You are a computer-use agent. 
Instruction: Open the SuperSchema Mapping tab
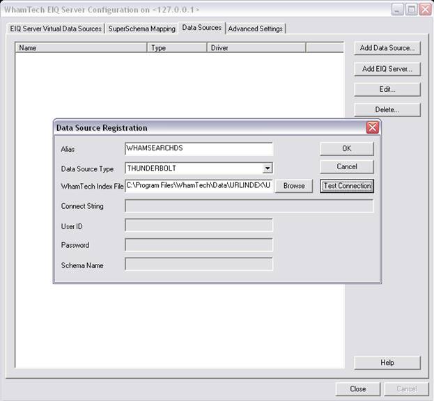pos(141,29)
